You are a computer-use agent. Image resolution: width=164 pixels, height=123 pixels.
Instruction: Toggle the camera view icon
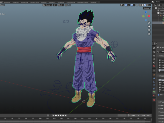(x=149, y=30)
